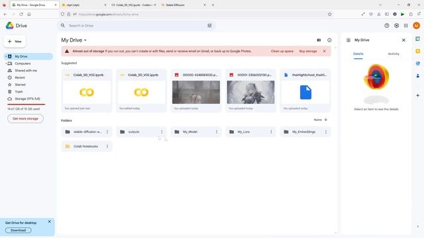Open more actions for Colab Notebooks folder
The image size is (424, 238).
107,146
